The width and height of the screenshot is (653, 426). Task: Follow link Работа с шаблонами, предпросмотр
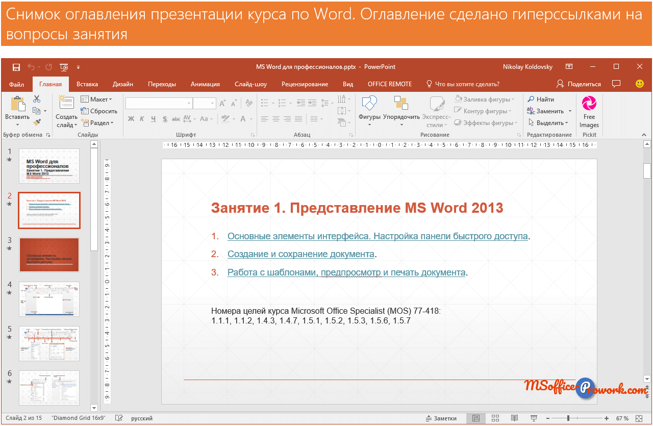[346, 272]
